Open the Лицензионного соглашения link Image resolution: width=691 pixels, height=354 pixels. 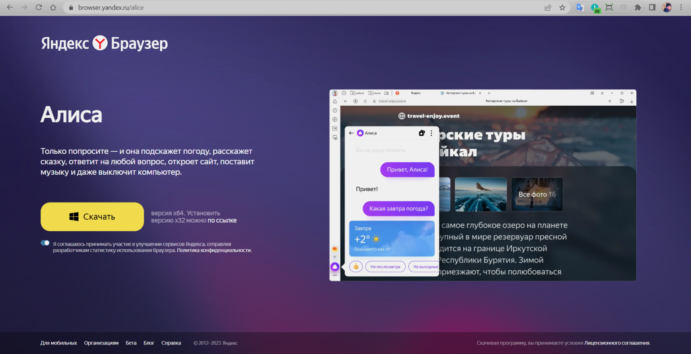[617, 343]
